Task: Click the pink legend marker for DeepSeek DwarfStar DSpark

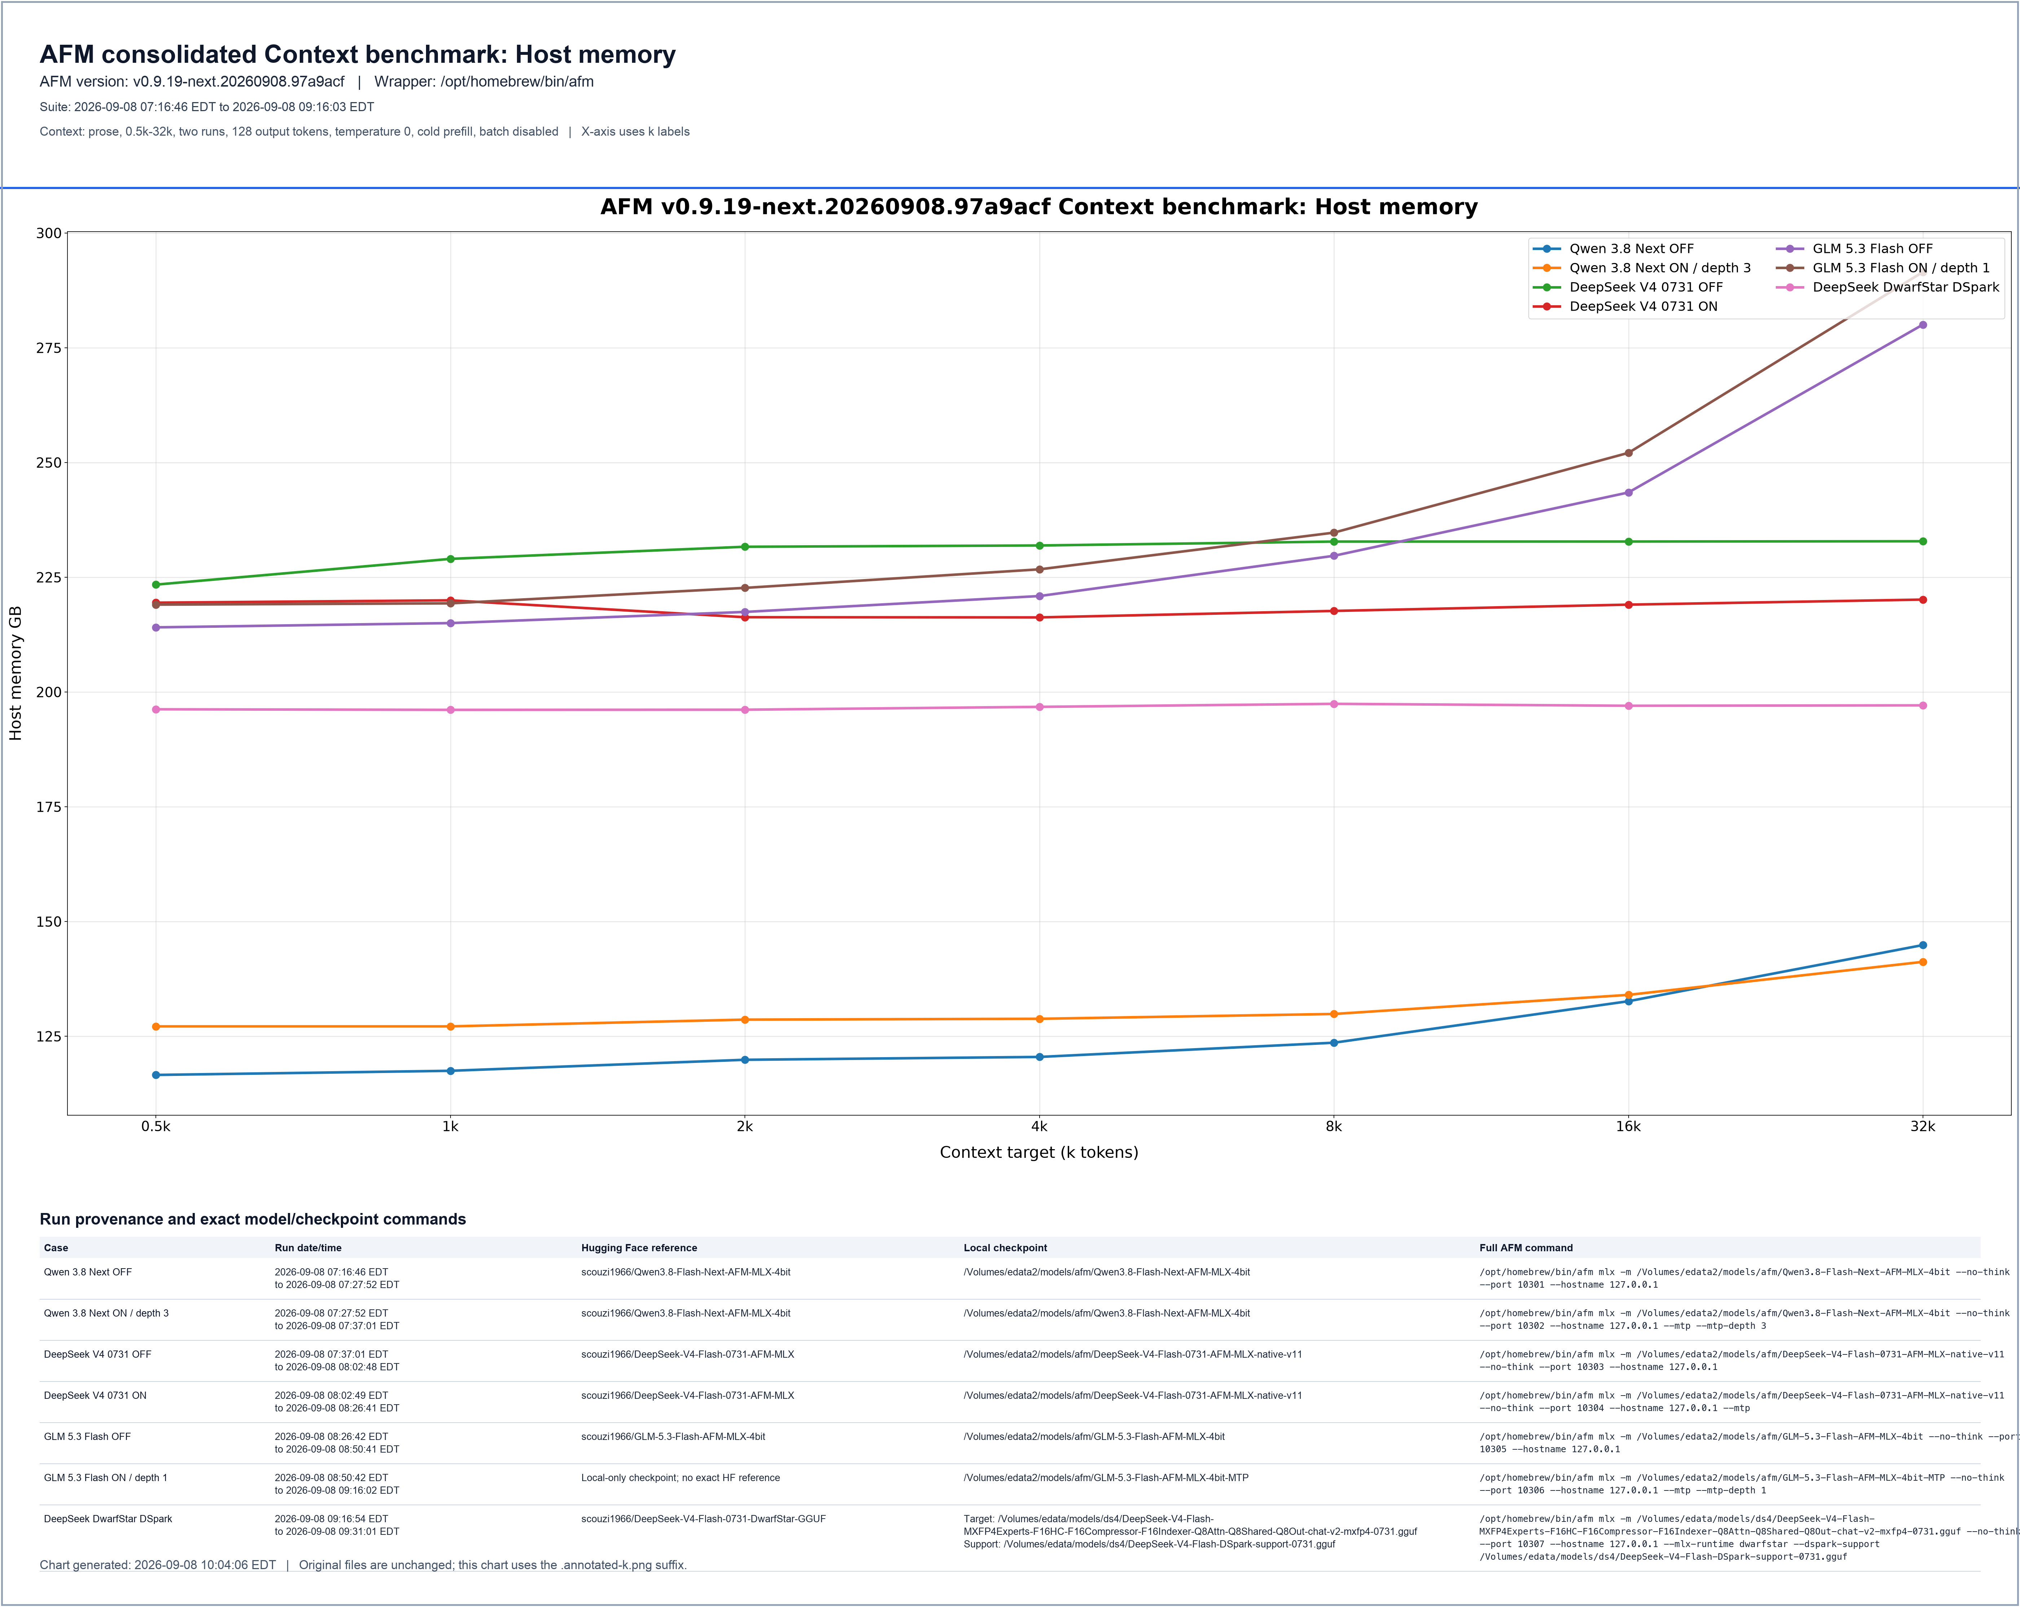Action: pyautogui.click(x=1790, y=287)
